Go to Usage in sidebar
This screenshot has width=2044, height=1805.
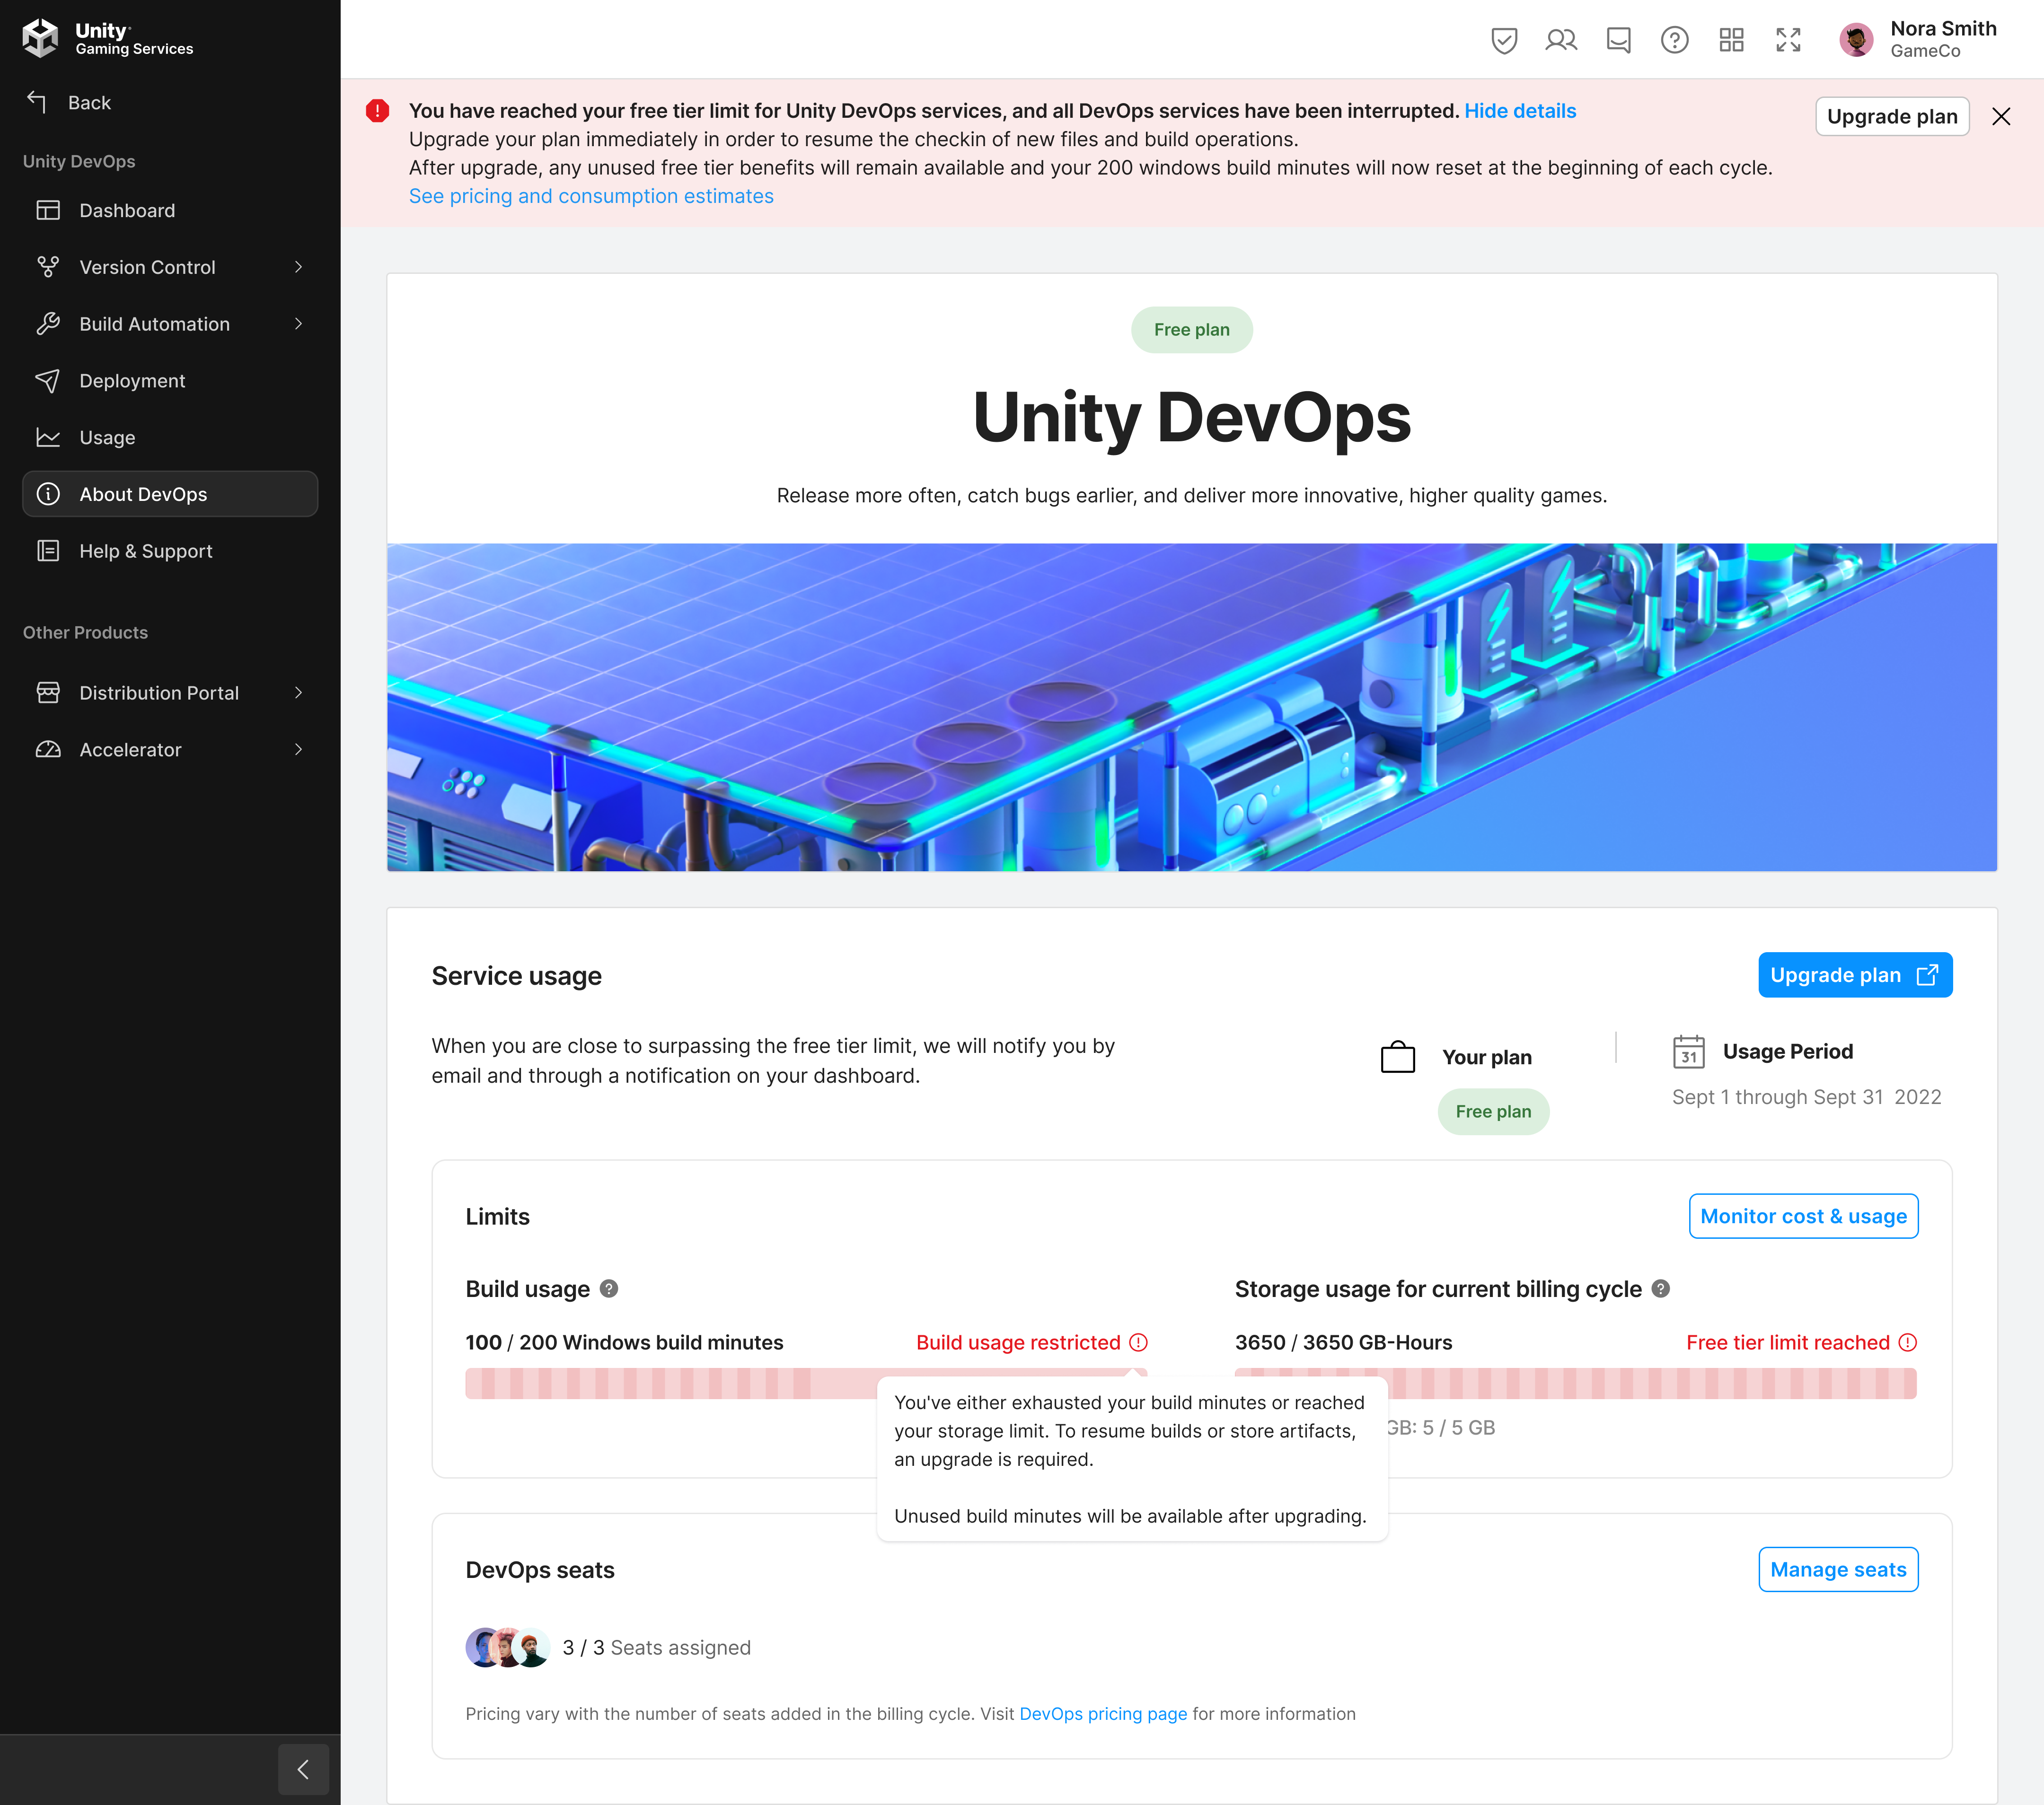(107, 438)
